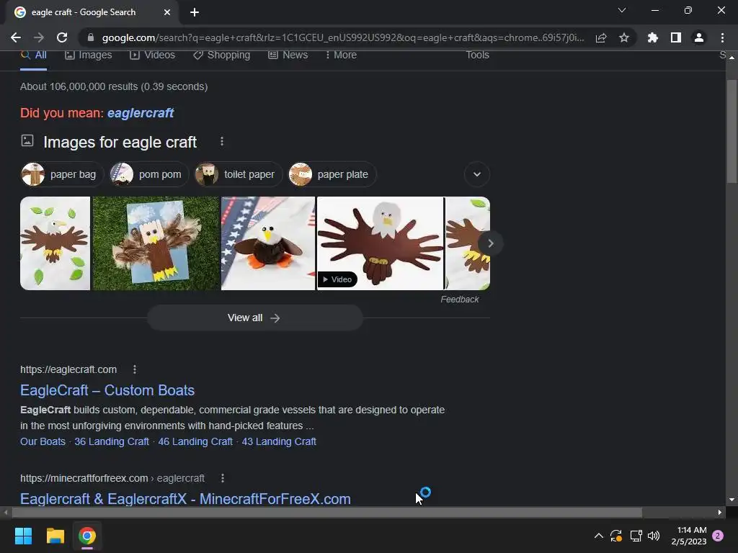Image resolution: width=738 pixels, height=553 pixels.
Task: Filter images by pom pom chip
Action: pos(148,174)
